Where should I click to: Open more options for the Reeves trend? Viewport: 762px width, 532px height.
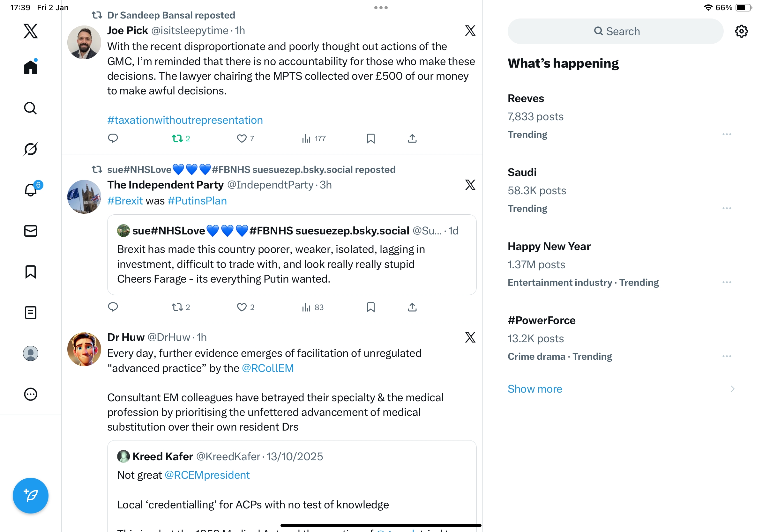pos(727,134)
